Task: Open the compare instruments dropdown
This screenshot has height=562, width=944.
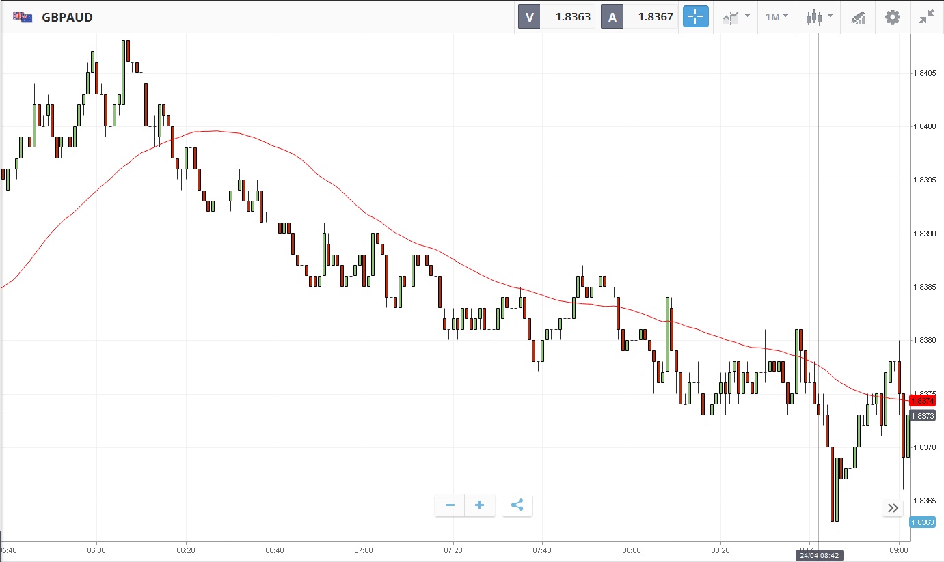Action: pos(737,17)
